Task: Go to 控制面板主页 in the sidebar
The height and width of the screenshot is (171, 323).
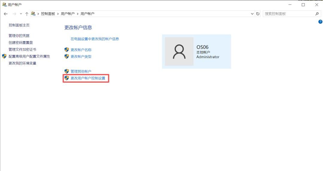Action: pos(19,25)
